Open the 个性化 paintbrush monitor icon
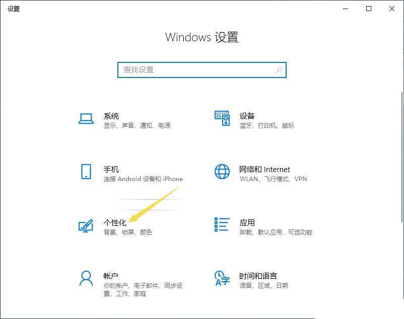The height and width of the screenshot is (319, 404). [86, 225]
